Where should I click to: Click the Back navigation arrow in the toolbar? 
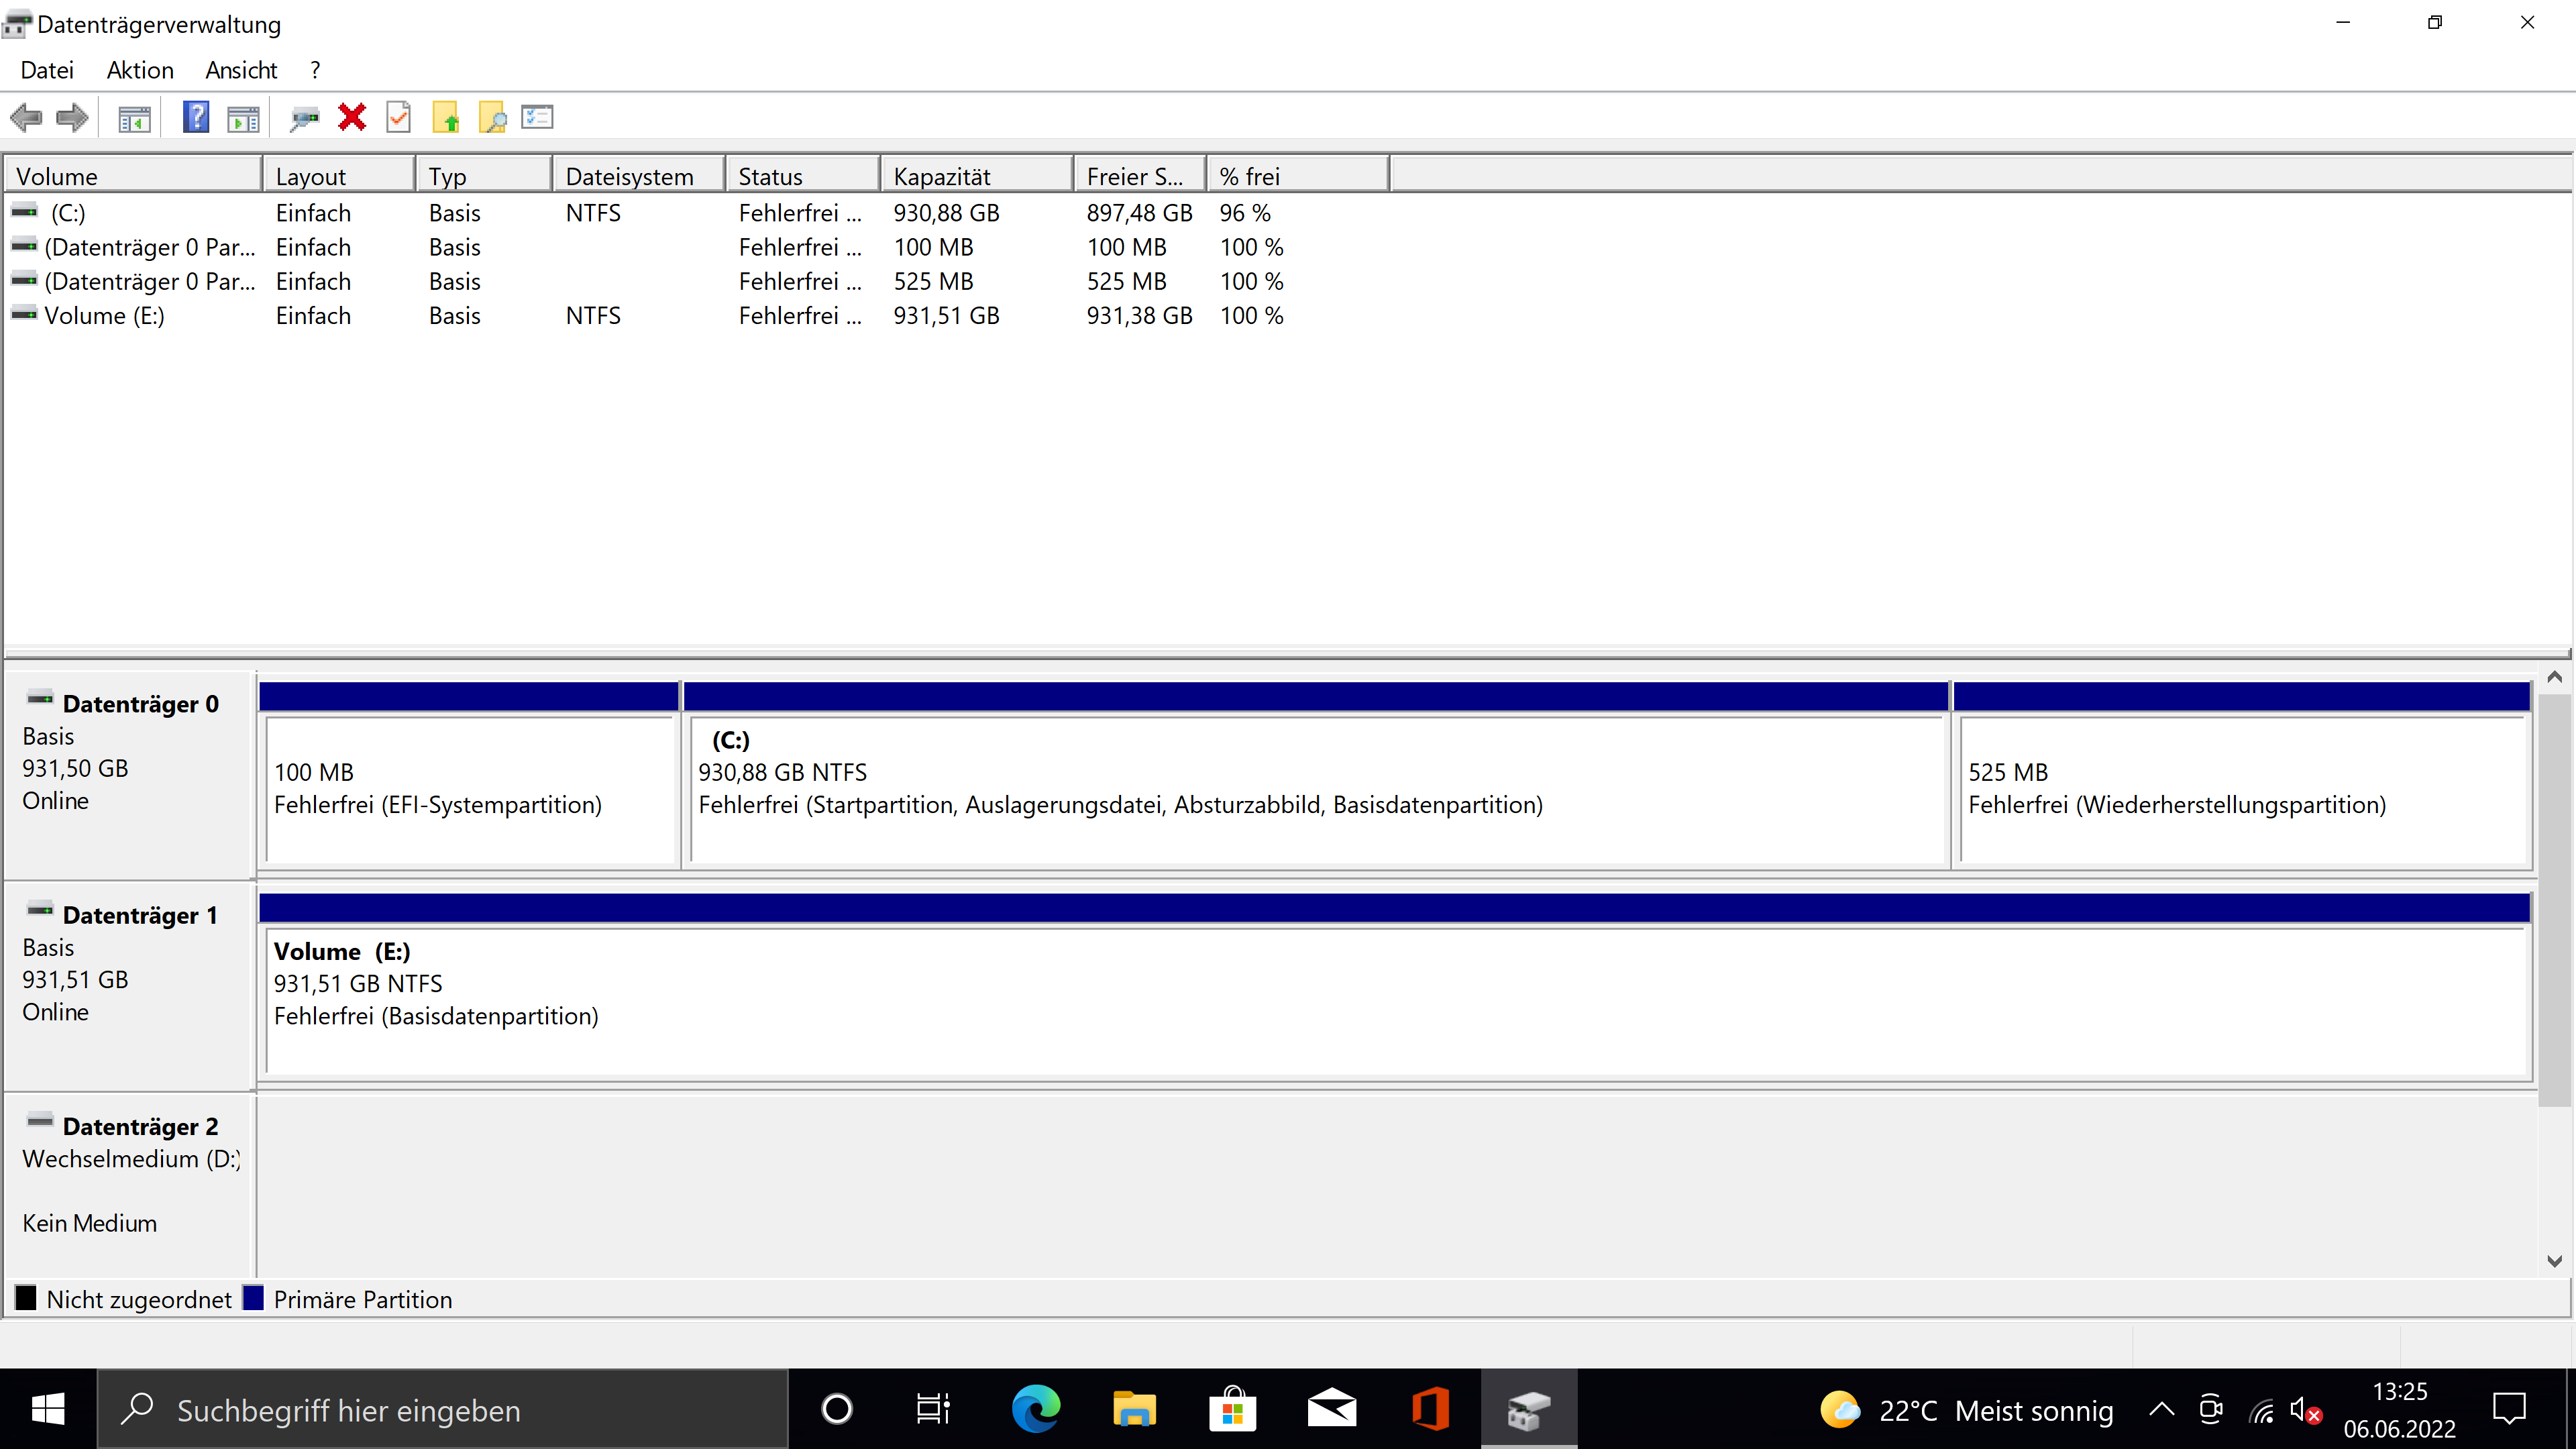[26, 117]
